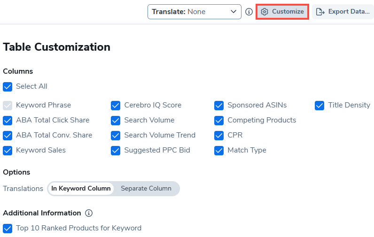
Task: Click the Customize button
Action: tap(282, 12)
